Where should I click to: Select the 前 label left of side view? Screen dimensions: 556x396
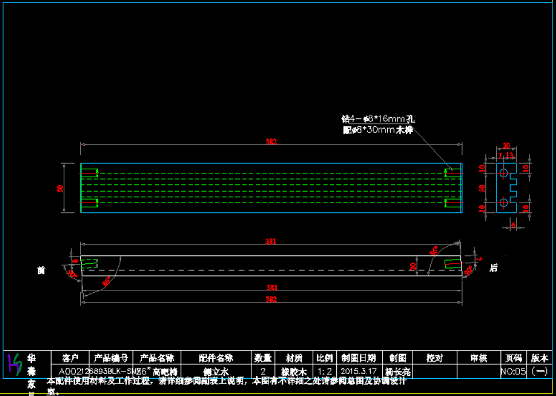[x=41, y=270]
